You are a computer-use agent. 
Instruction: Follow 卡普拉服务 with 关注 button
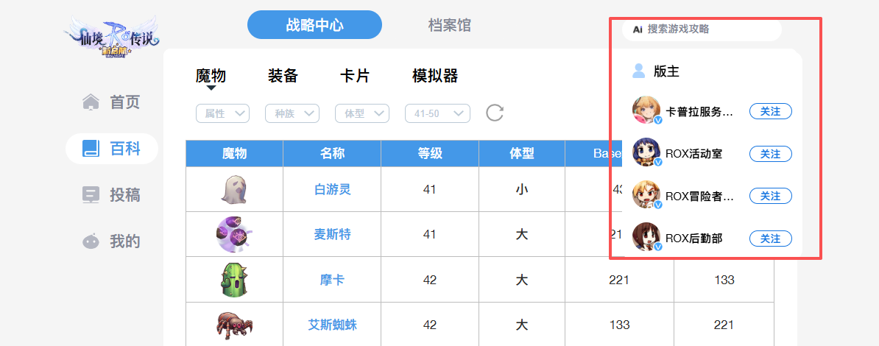click(x=771, y=112)
